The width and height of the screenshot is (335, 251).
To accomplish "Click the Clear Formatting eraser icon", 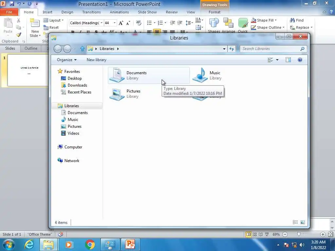I will tap(139, 23).
